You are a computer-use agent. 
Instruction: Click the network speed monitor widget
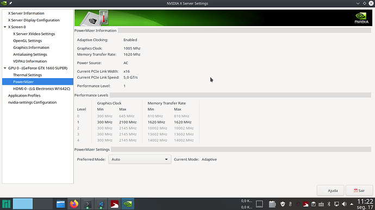pos(246,204)
